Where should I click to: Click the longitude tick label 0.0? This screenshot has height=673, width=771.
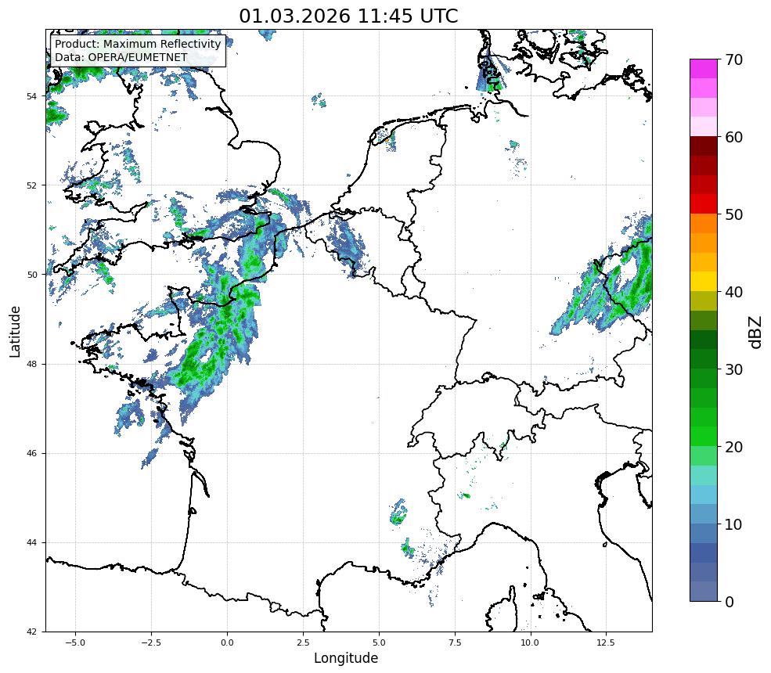[x=227, y=642]
